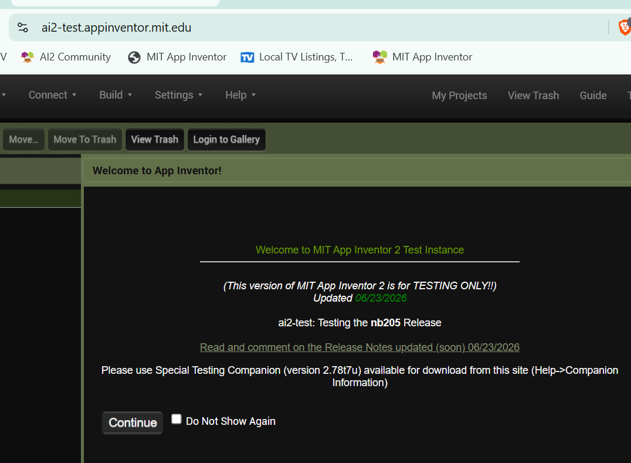The width and height of the screenshot is (631, 463).
Task: Open the last MIT App Inventor bookmark
Action: tap(422, 57)
